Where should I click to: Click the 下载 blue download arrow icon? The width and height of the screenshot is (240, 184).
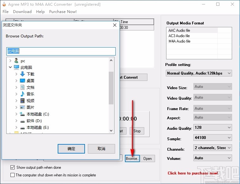point(22,74)
